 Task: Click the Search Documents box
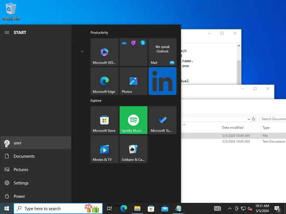click(x=273, y=119)
